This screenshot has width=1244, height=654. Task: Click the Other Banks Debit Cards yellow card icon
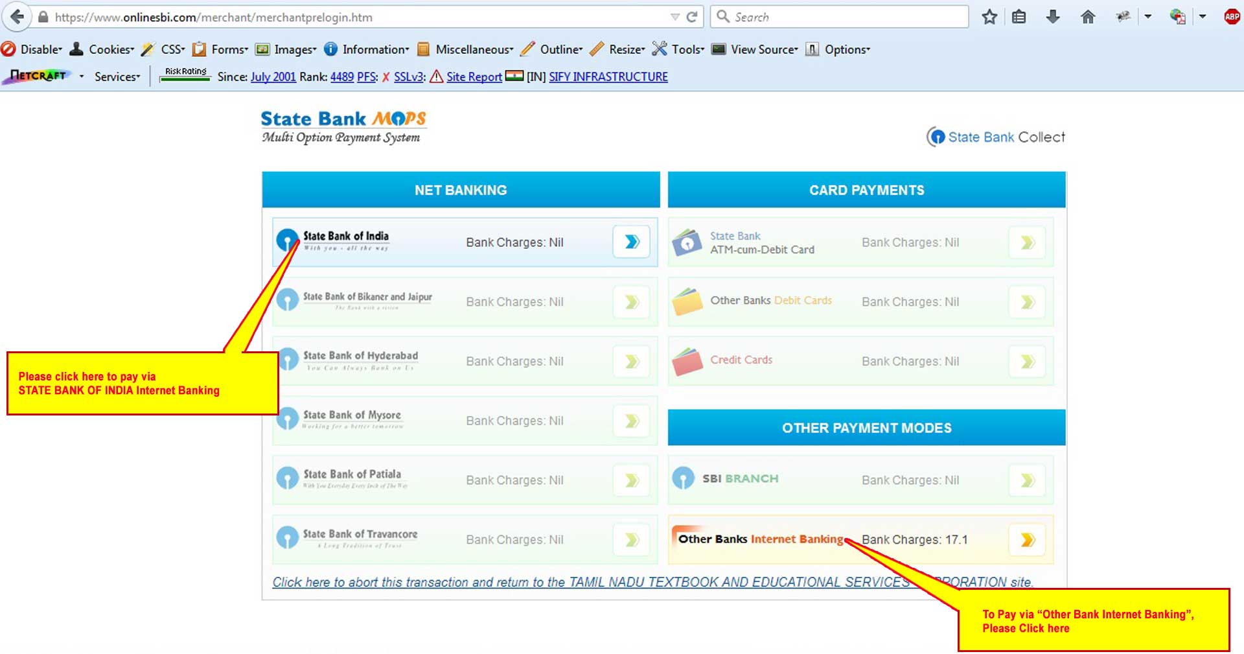(x=687, y=301)
